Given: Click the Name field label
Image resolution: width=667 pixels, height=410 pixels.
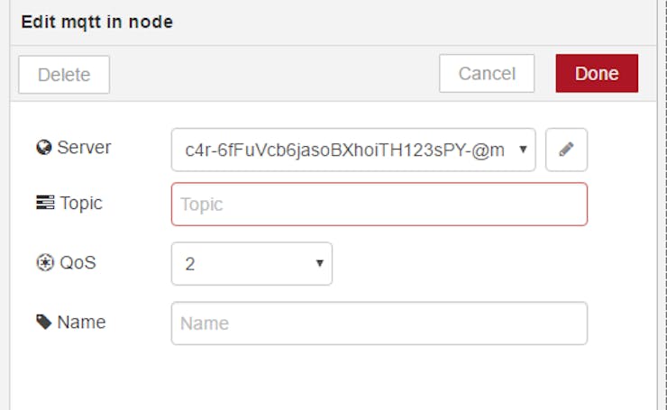Looking at the screenshot, I should click(81, 322).
